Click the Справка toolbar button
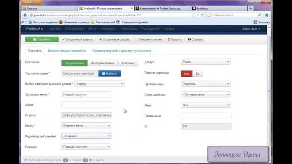Viewport: 292px width, 164px height. 195,39
